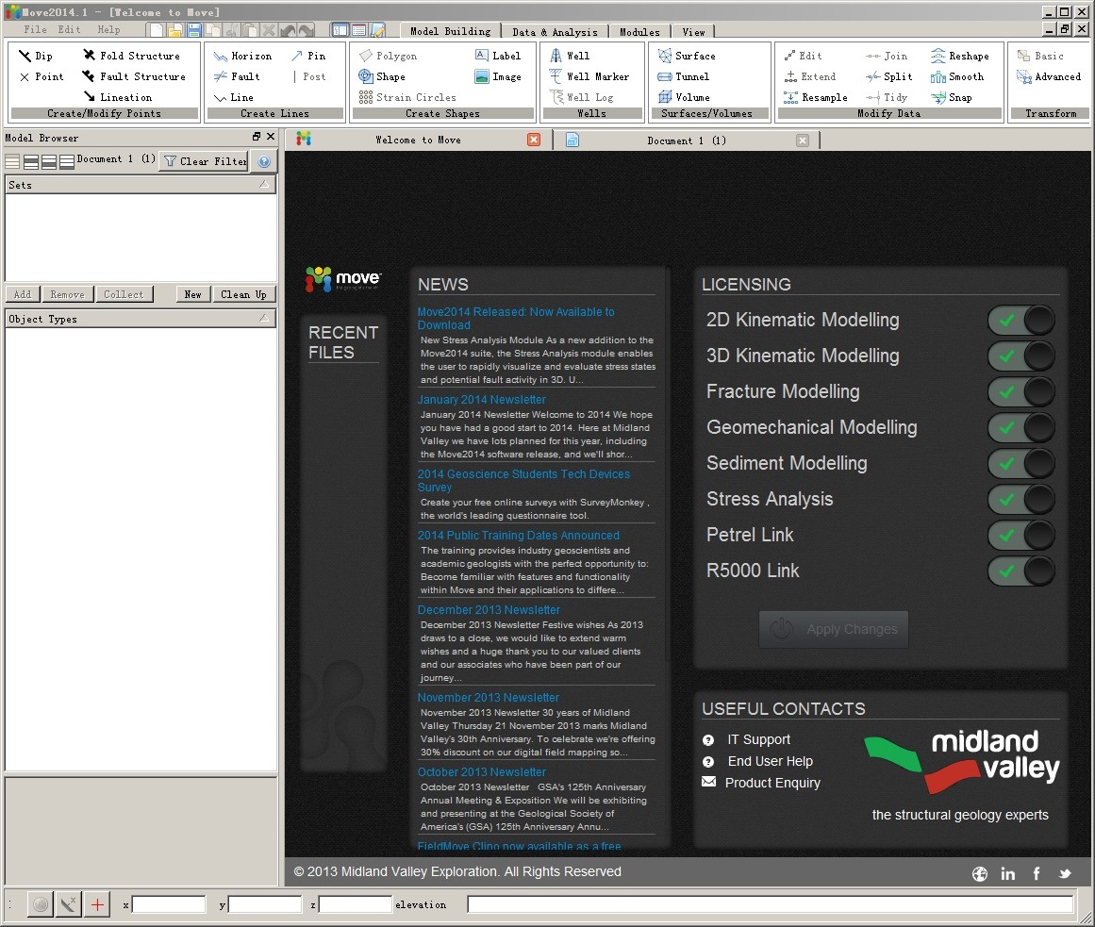
Task: Open the Modules ribbon tab
Action: click(x=639, y=31)
